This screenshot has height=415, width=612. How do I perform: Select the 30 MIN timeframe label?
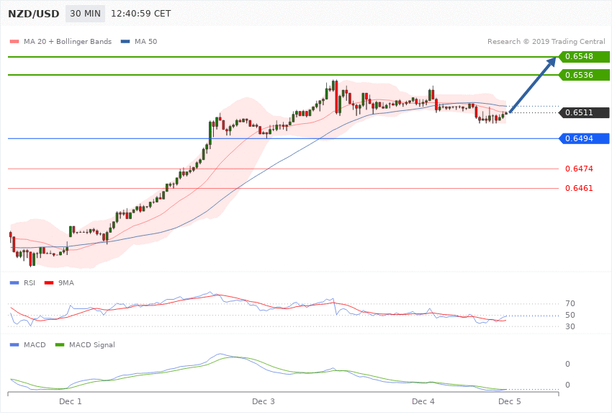click(85, 14)
